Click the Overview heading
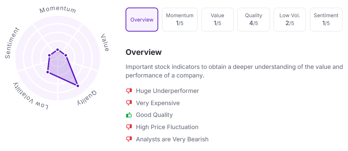Viewport: 348px width, 151px height. (144, 52)
